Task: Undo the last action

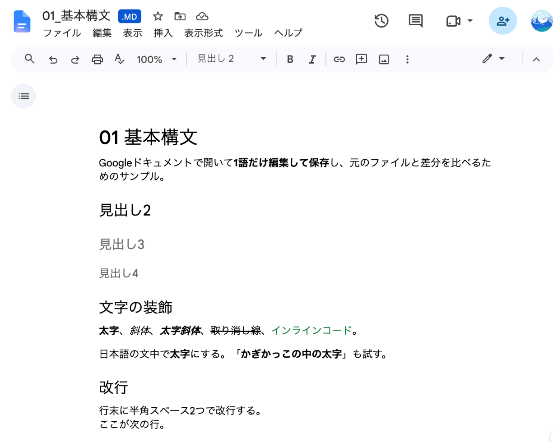Action: 53,59
